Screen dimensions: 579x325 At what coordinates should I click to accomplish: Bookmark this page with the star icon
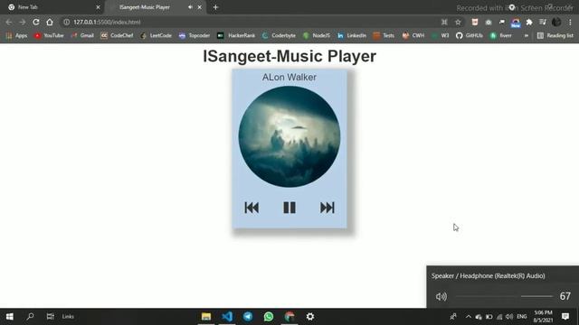[458, 22]
